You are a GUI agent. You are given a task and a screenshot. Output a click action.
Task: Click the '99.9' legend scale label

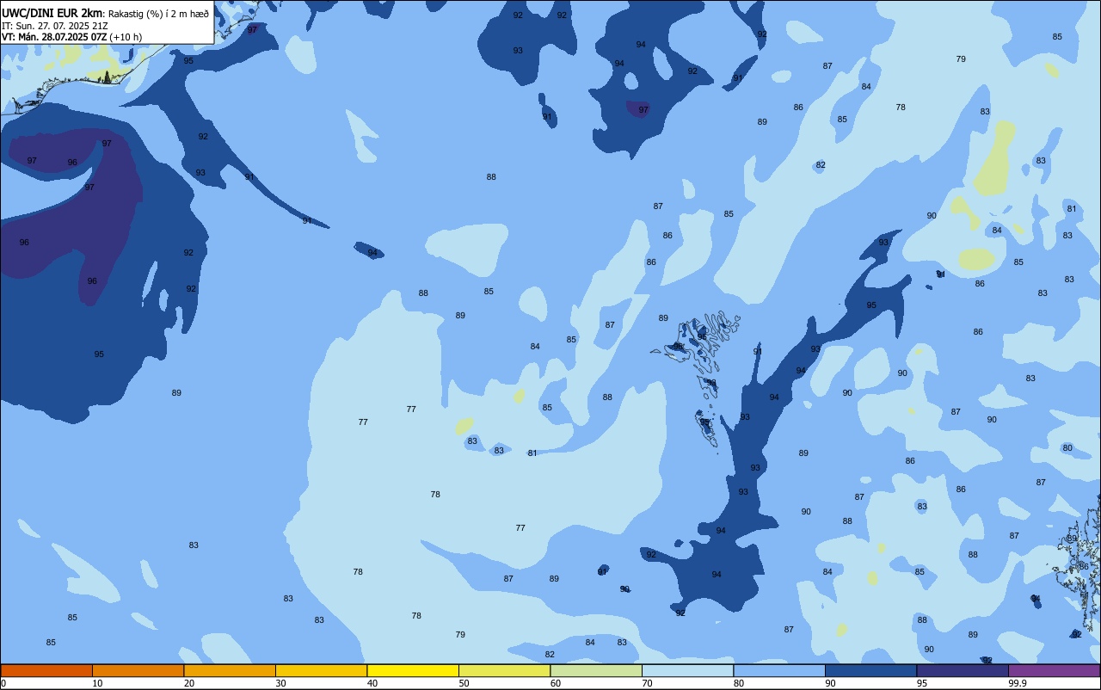point(1018,683)
